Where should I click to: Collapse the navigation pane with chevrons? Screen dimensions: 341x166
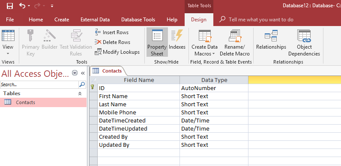(83, 73)
